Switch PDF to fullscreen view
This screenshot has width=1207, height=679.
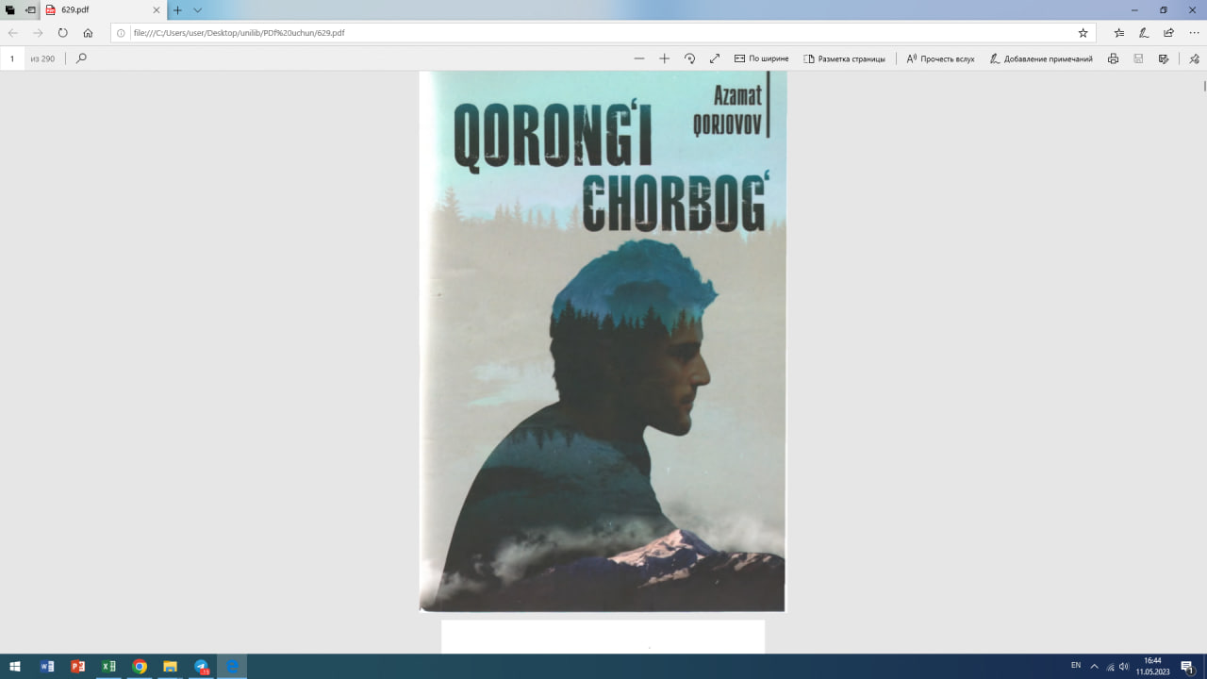pyautogui.click(x=714, y=58)
